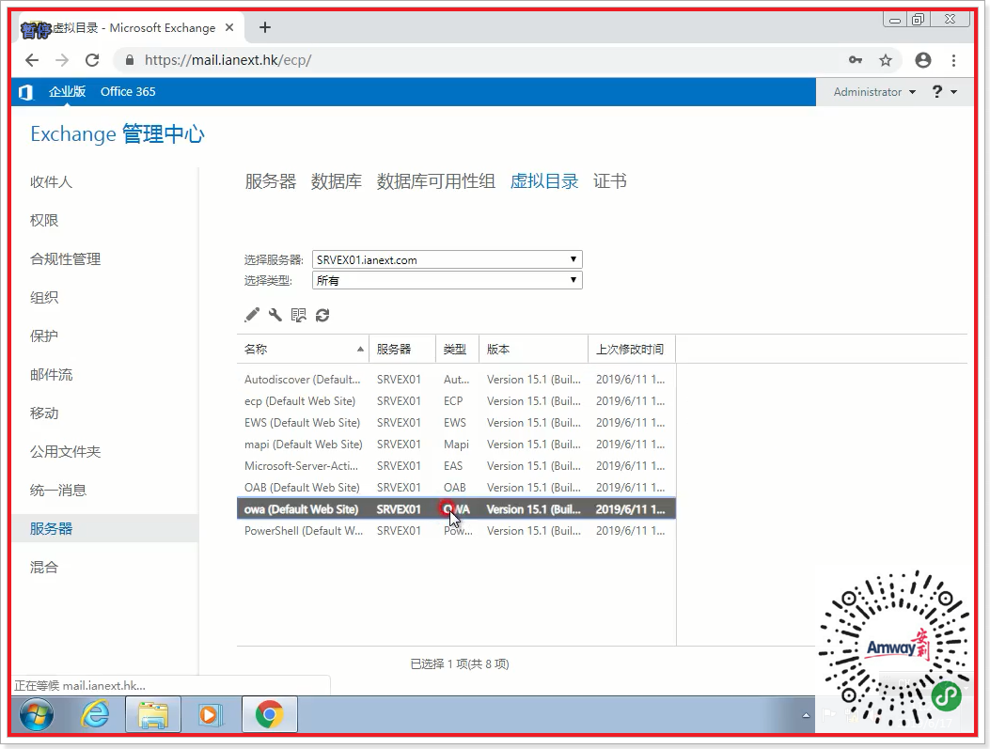Open the Office 365 header link
This screenshot has height=749, width=990.
coord(128,92)
